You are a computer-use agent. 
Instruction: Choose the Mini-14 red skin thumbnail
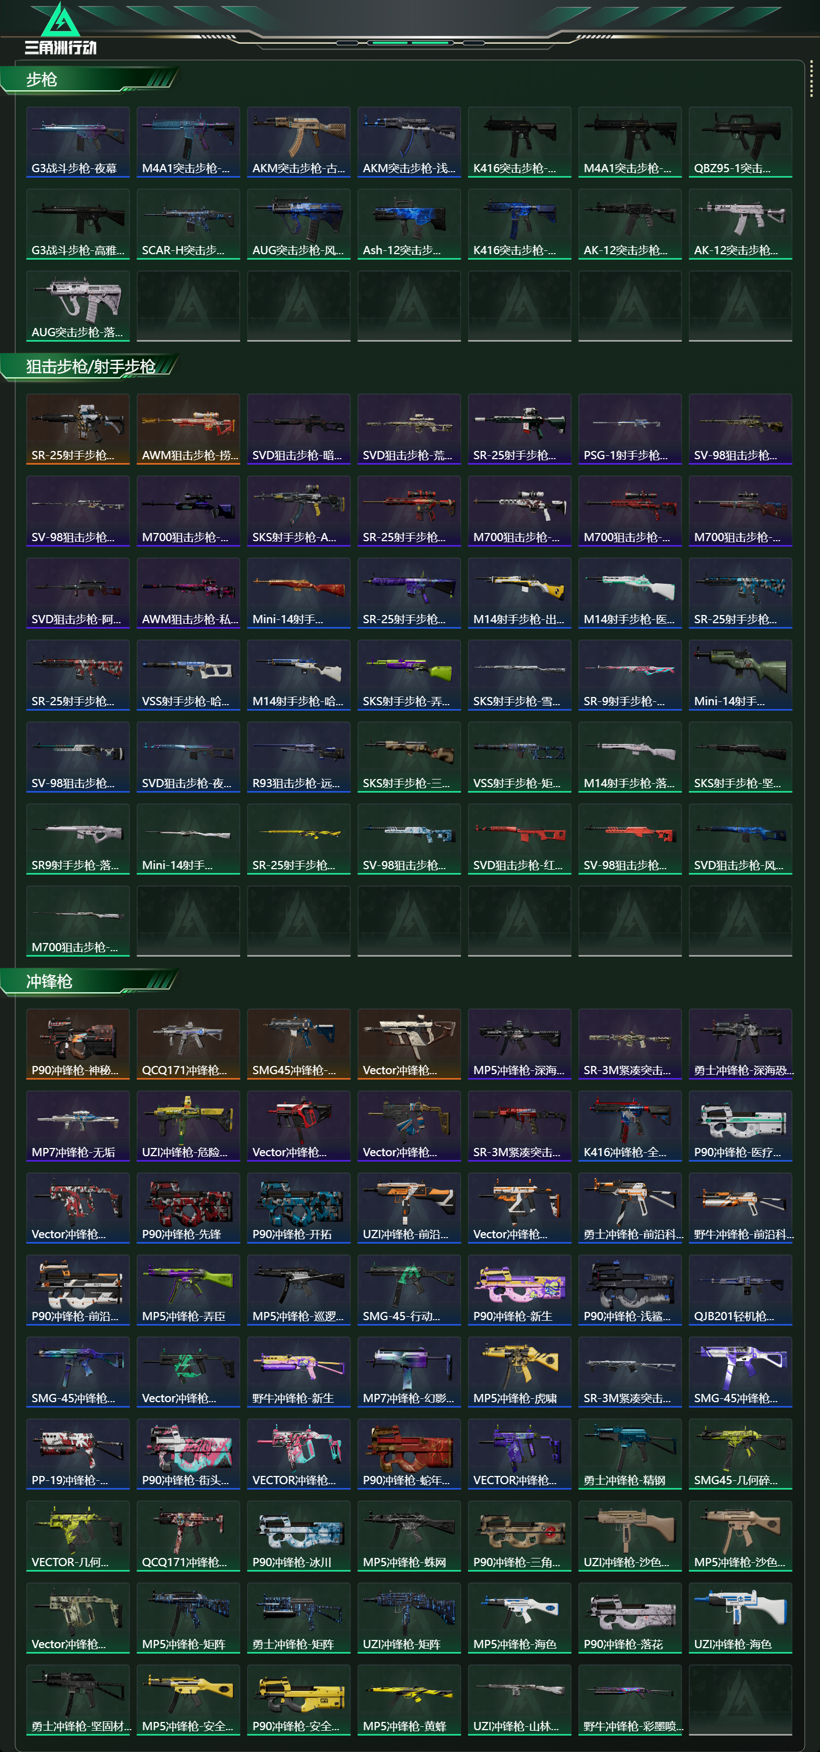(298, 593)
